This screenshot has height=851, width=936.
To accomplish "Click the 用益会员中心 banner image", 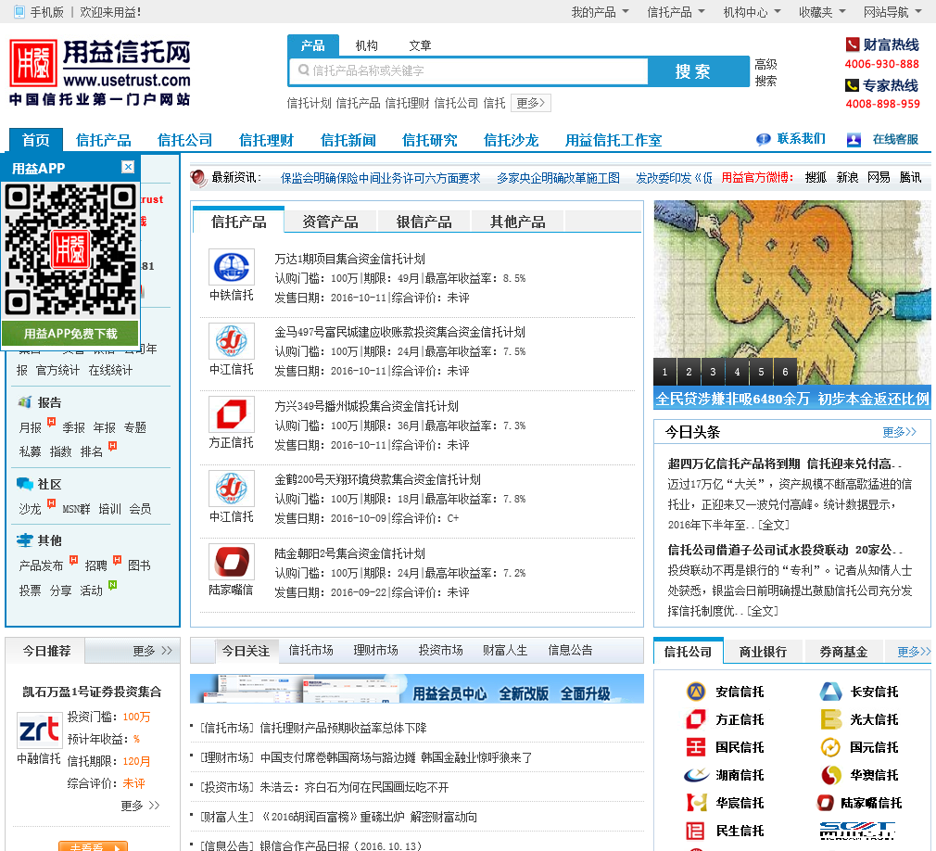I will click(x=417, y=689).
